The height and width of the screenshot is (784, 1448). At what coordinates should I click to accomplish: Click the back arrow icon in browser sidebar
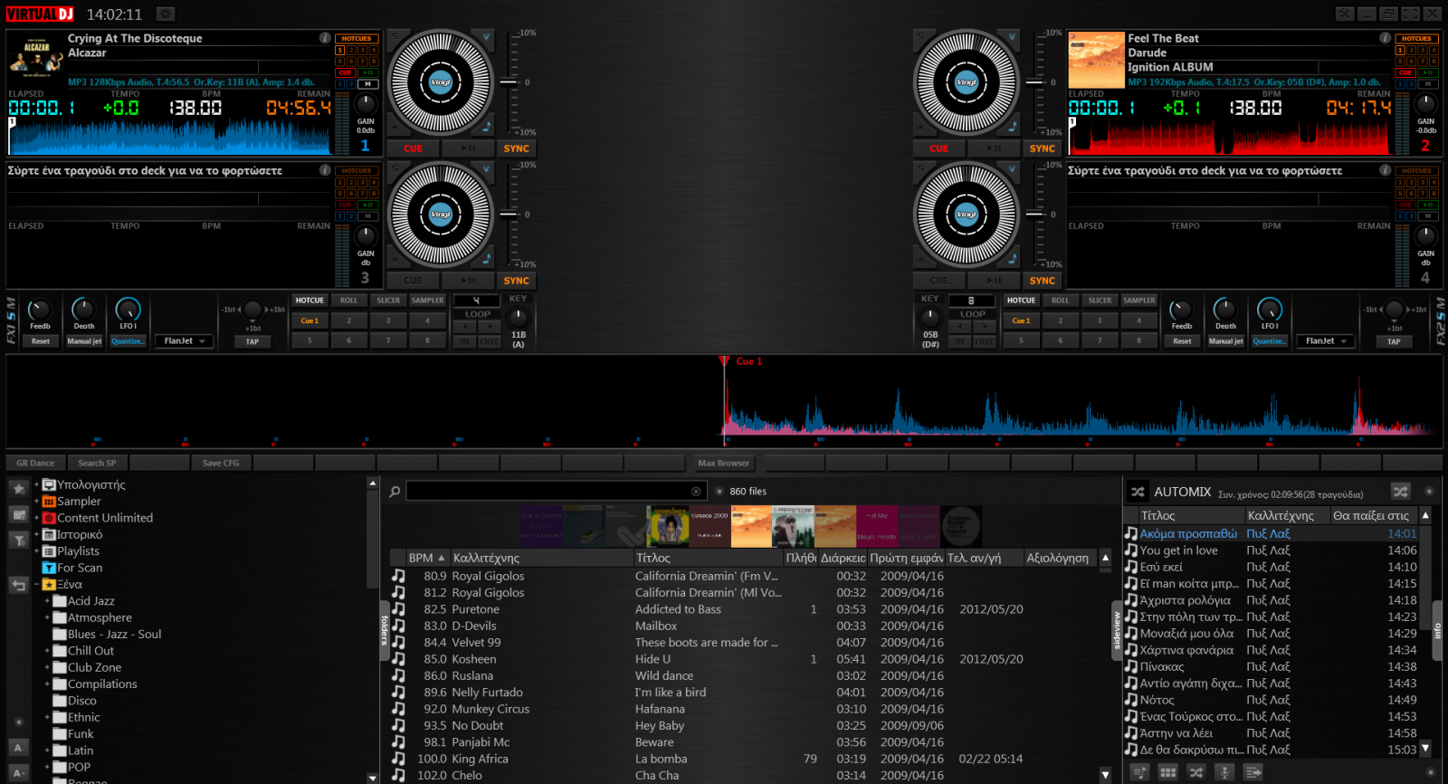tap(18, 585)
